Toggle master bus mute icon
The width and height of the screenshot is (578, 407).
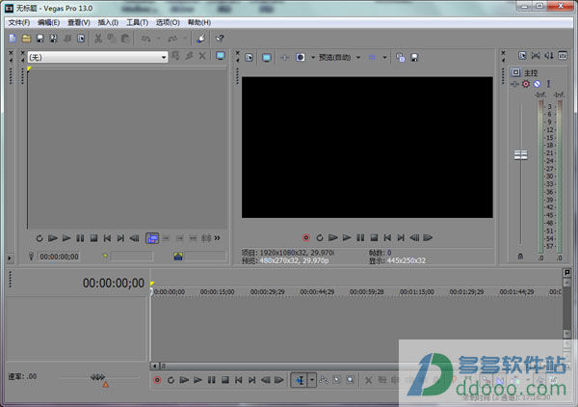[x=538, y=84]
